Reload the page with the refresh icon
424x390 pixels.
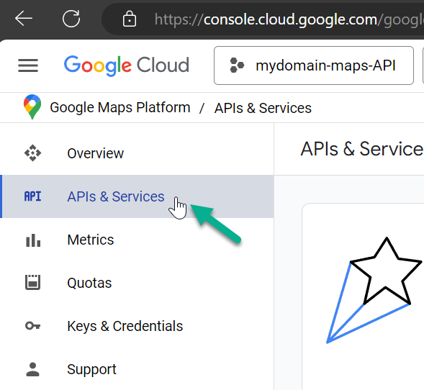(71, 19)
